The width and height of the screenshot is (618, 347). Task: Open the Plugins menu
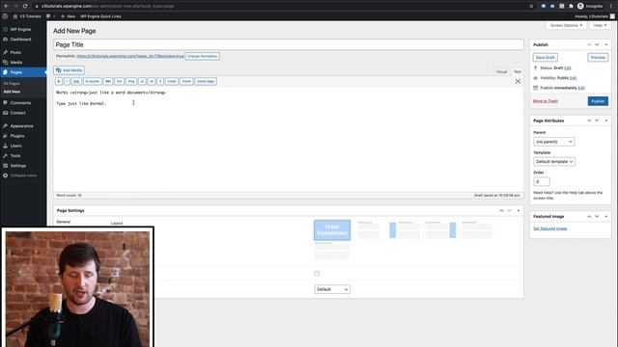pyautogui.click(x=17, y=136)
